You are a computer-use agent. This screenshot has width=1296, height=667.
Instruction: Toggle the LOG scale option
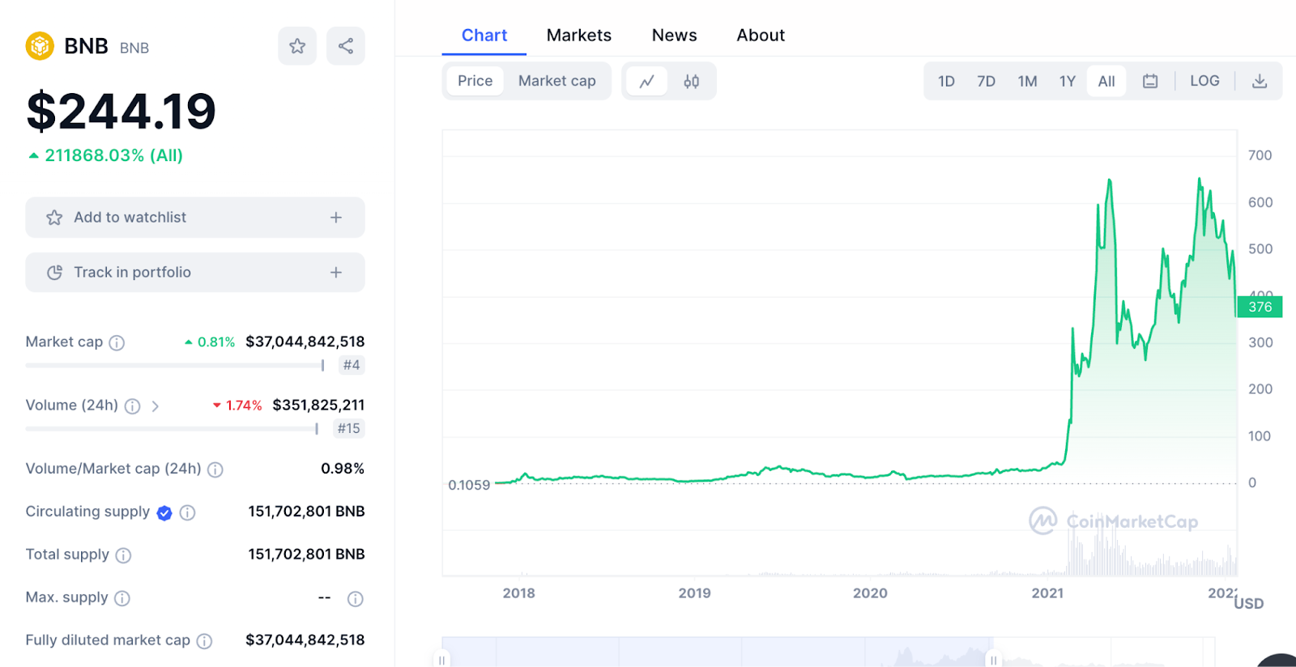pos(1204,81)
